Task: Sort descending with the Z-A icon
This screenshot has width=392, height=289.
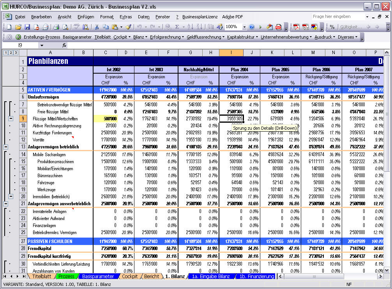Action: coord(200,27)
